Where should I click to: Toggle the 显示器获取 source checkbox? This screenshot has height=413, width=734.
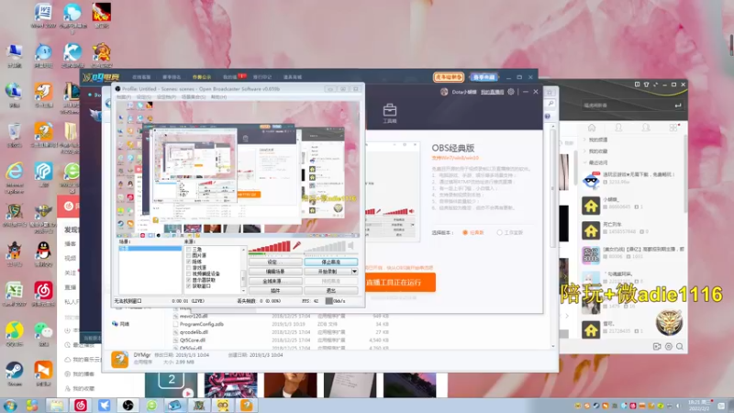tap(189, 280)
